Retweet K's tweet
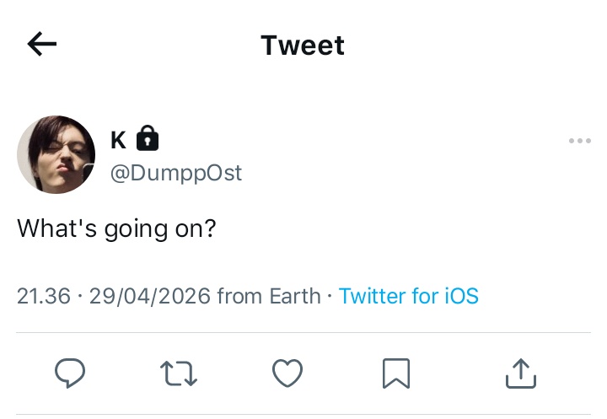 tap(179, 373)
